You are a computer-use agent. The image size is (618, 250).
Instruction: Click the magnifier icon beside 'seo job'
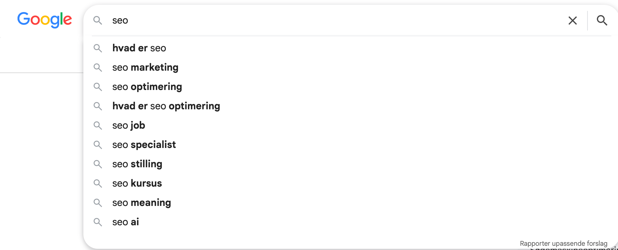[x=98, y=125]
